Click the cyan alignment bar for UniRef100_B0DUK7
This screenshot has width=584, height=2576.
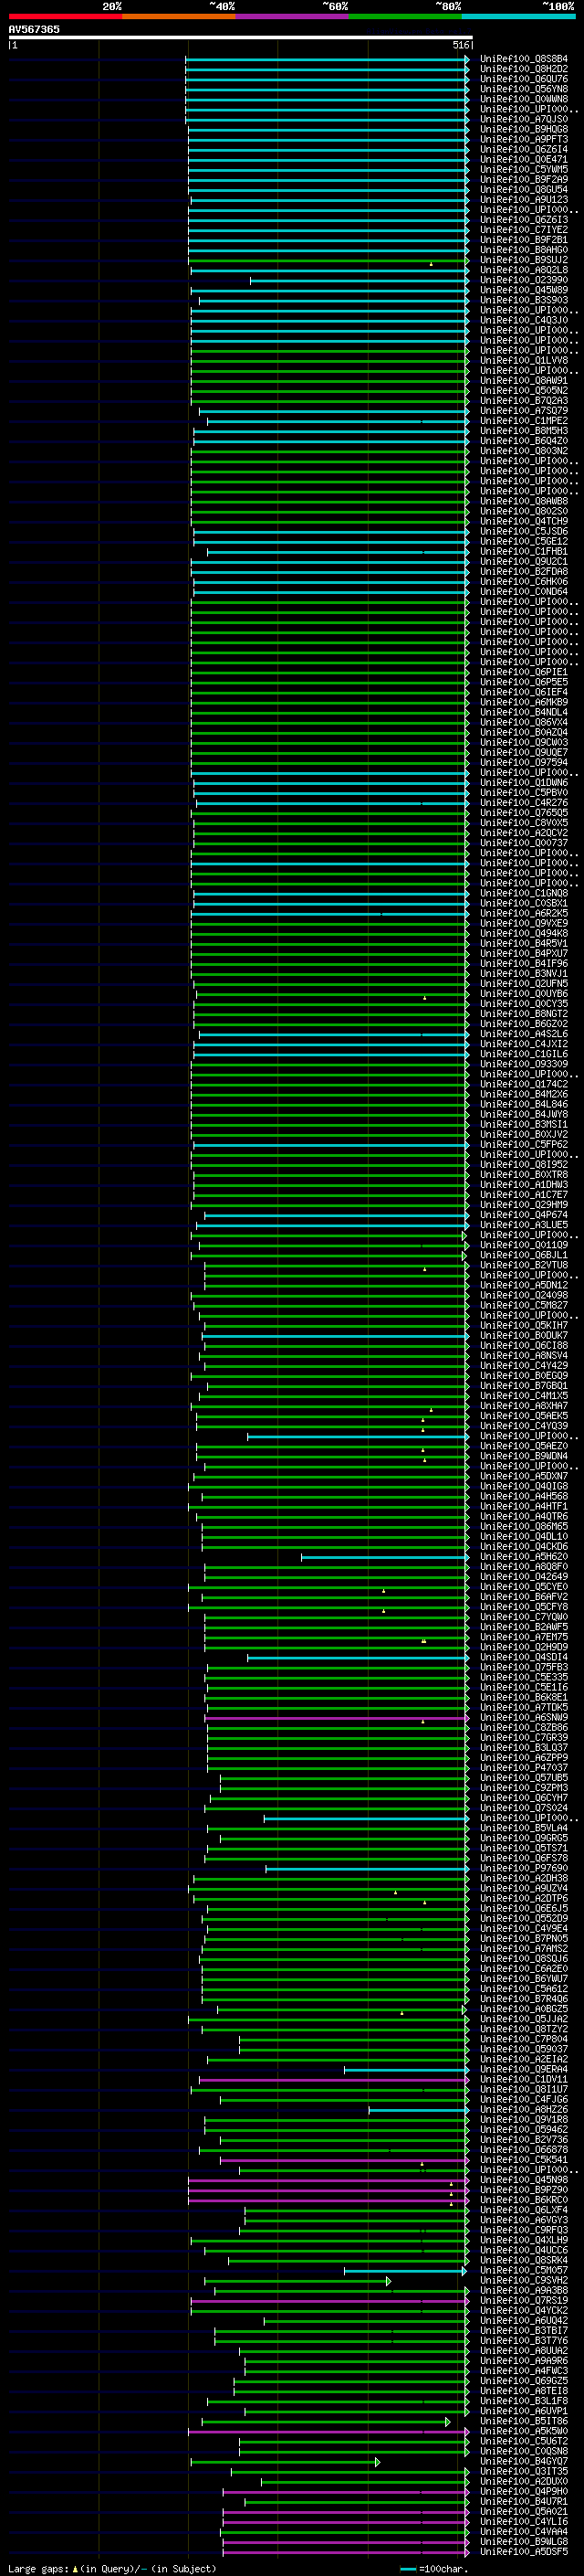(x=336, y=1335)
